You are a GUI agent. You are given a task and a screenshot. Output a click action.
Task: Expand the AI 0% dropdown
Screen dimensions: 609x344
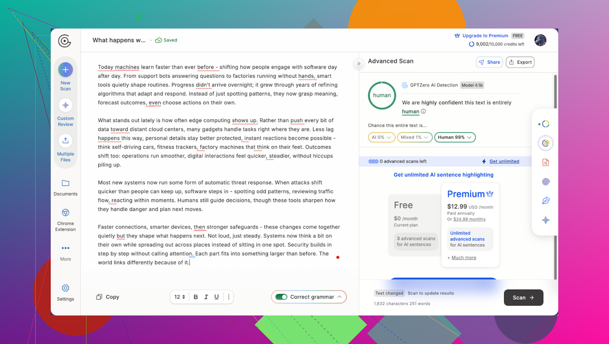pyautogui.click(x=381, y=138)
